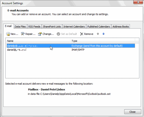144x117 pixels.
Task: Switch to Address Books tab
Action: (x=121, y=27)
